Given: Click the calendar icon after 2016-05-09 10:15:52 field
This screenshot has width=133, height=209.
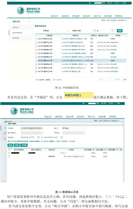Looking at the screenshot, I should click(x=38, y=137).
